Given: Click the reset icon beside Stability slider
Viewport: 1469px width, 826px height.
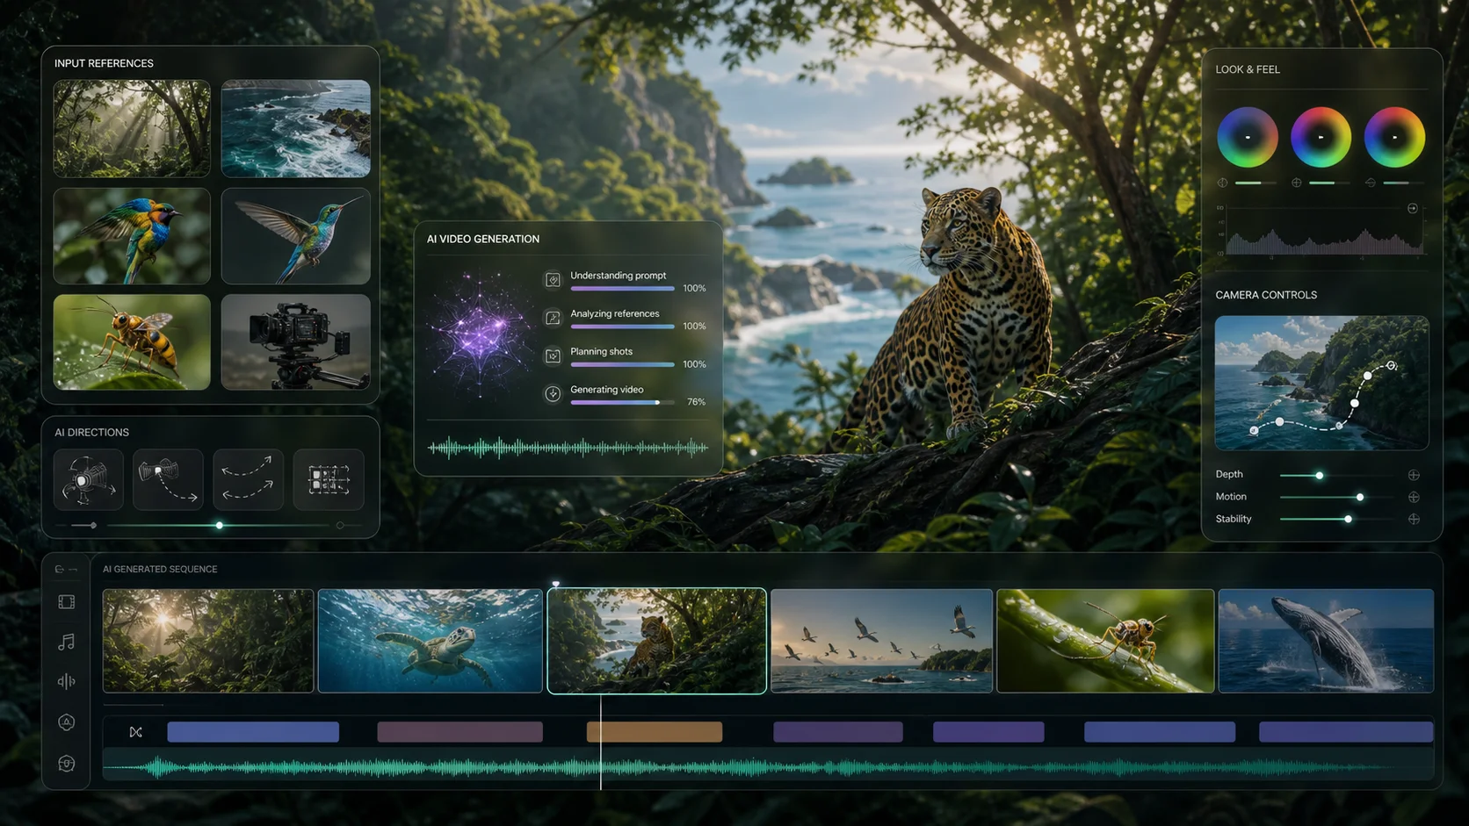Looking at the screenshot, I should pos(1414,519).
